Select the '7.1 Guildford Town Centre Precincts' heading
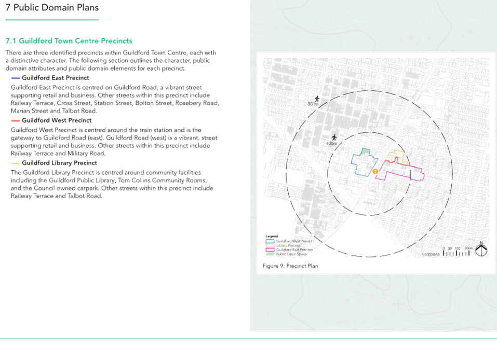This screenshot has height=343, width=497. pos(69,41)
